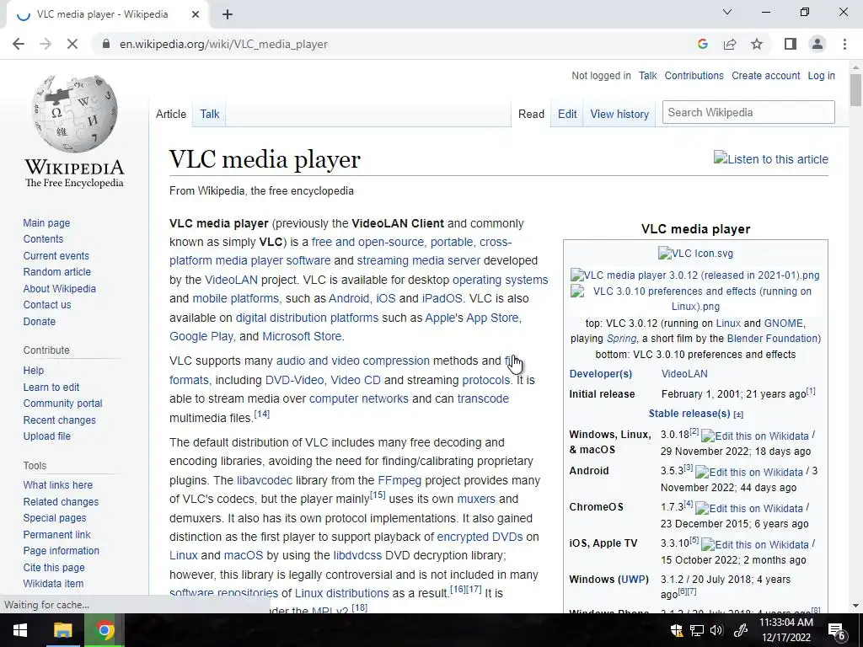Open the volume control in system tray
The image size is (863, 647).
[x=716, y=630]
